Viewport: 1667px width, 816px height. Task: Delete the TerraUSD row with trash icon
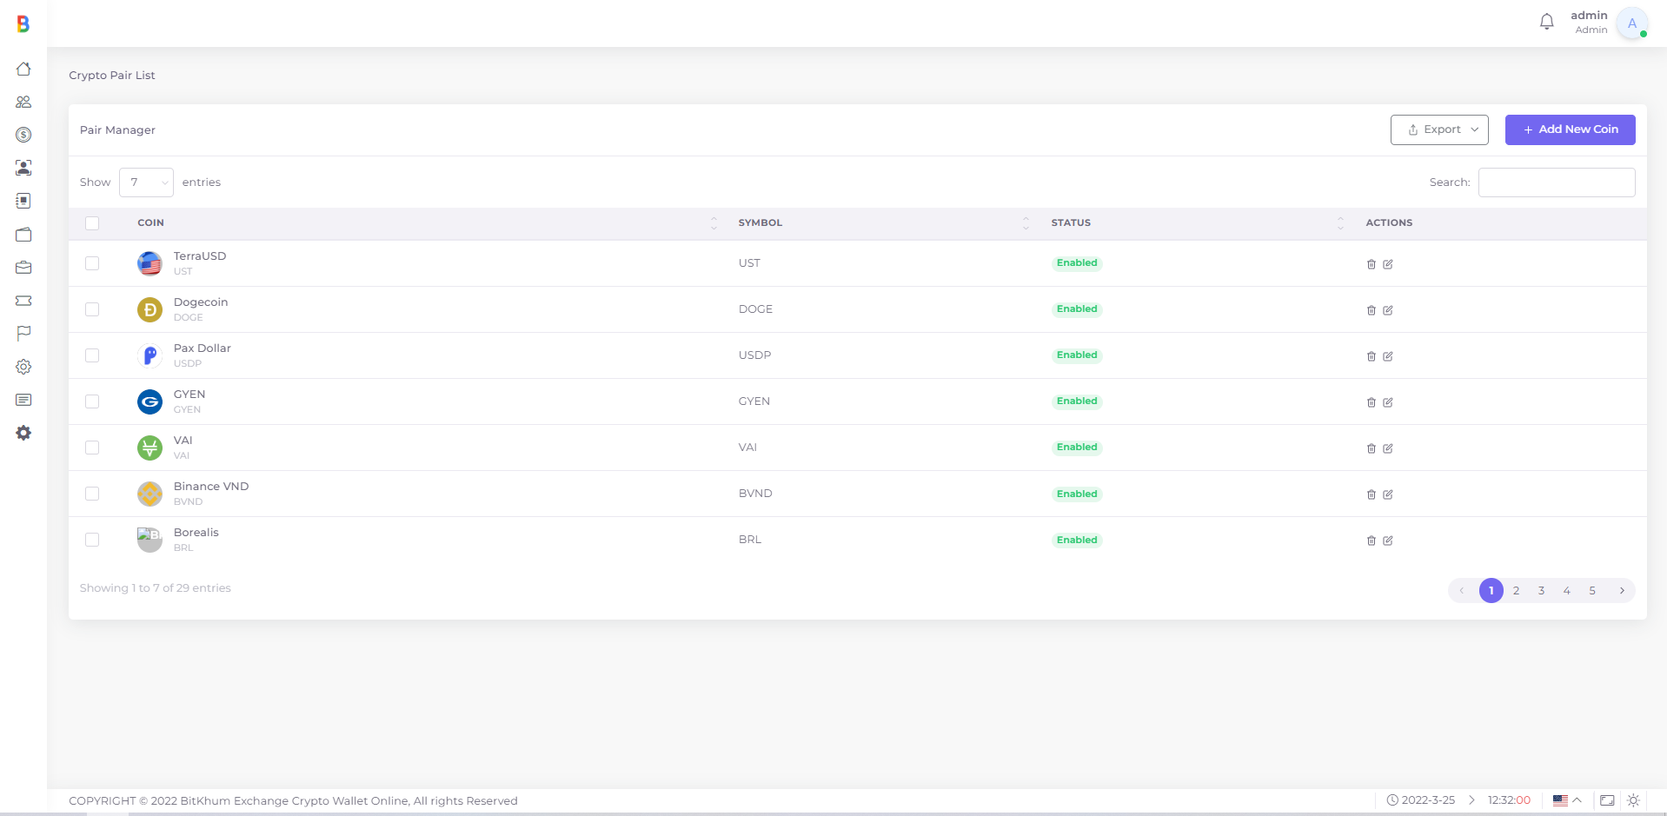tap(1371, 264)
